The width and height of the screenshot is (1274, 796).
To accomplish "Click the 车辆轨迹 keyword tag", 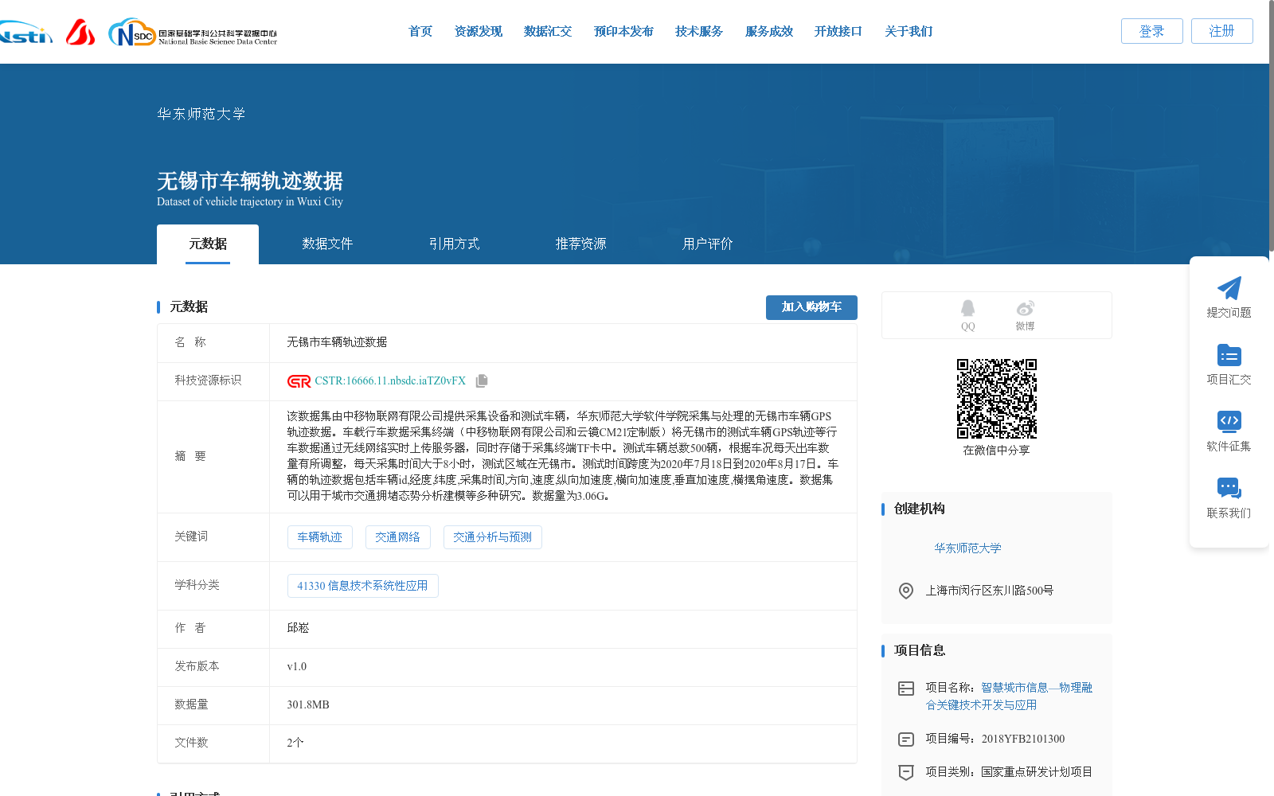I will [x=320, y=537].
